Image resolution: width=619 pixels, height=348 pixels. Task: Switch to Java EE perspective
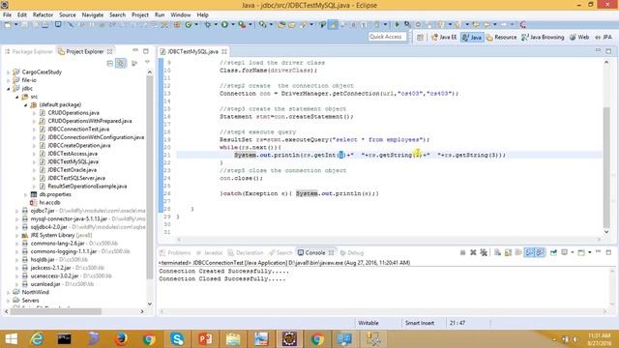click(444, 37)
